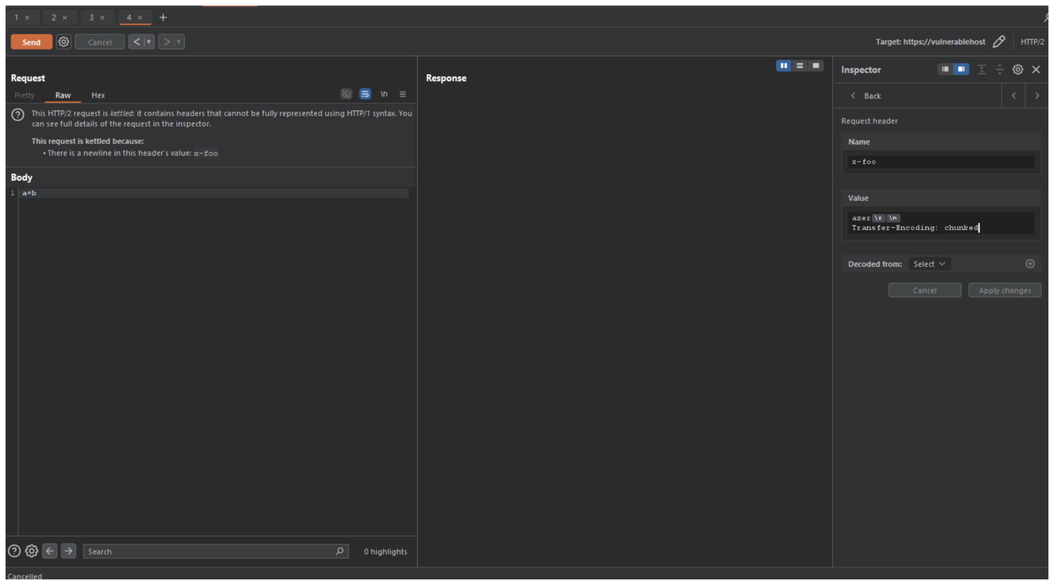1052x581 pixels.
Task: Switch response to side-by-side layout
Action: (784, 66)
